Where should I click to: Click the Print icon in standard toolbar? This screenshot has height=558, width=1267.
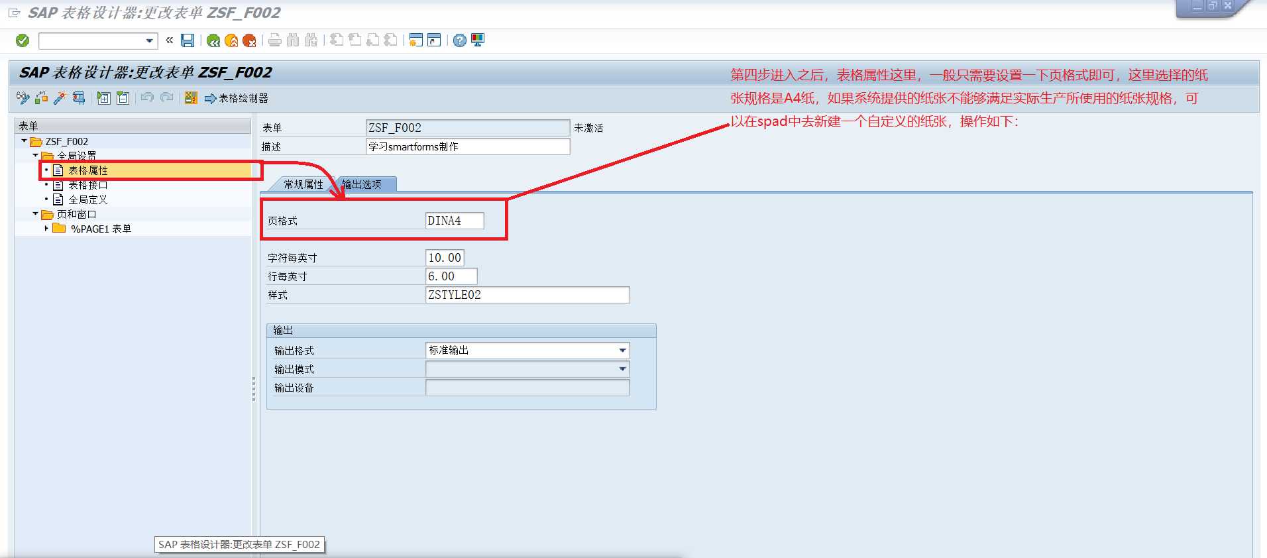[275, 40]
